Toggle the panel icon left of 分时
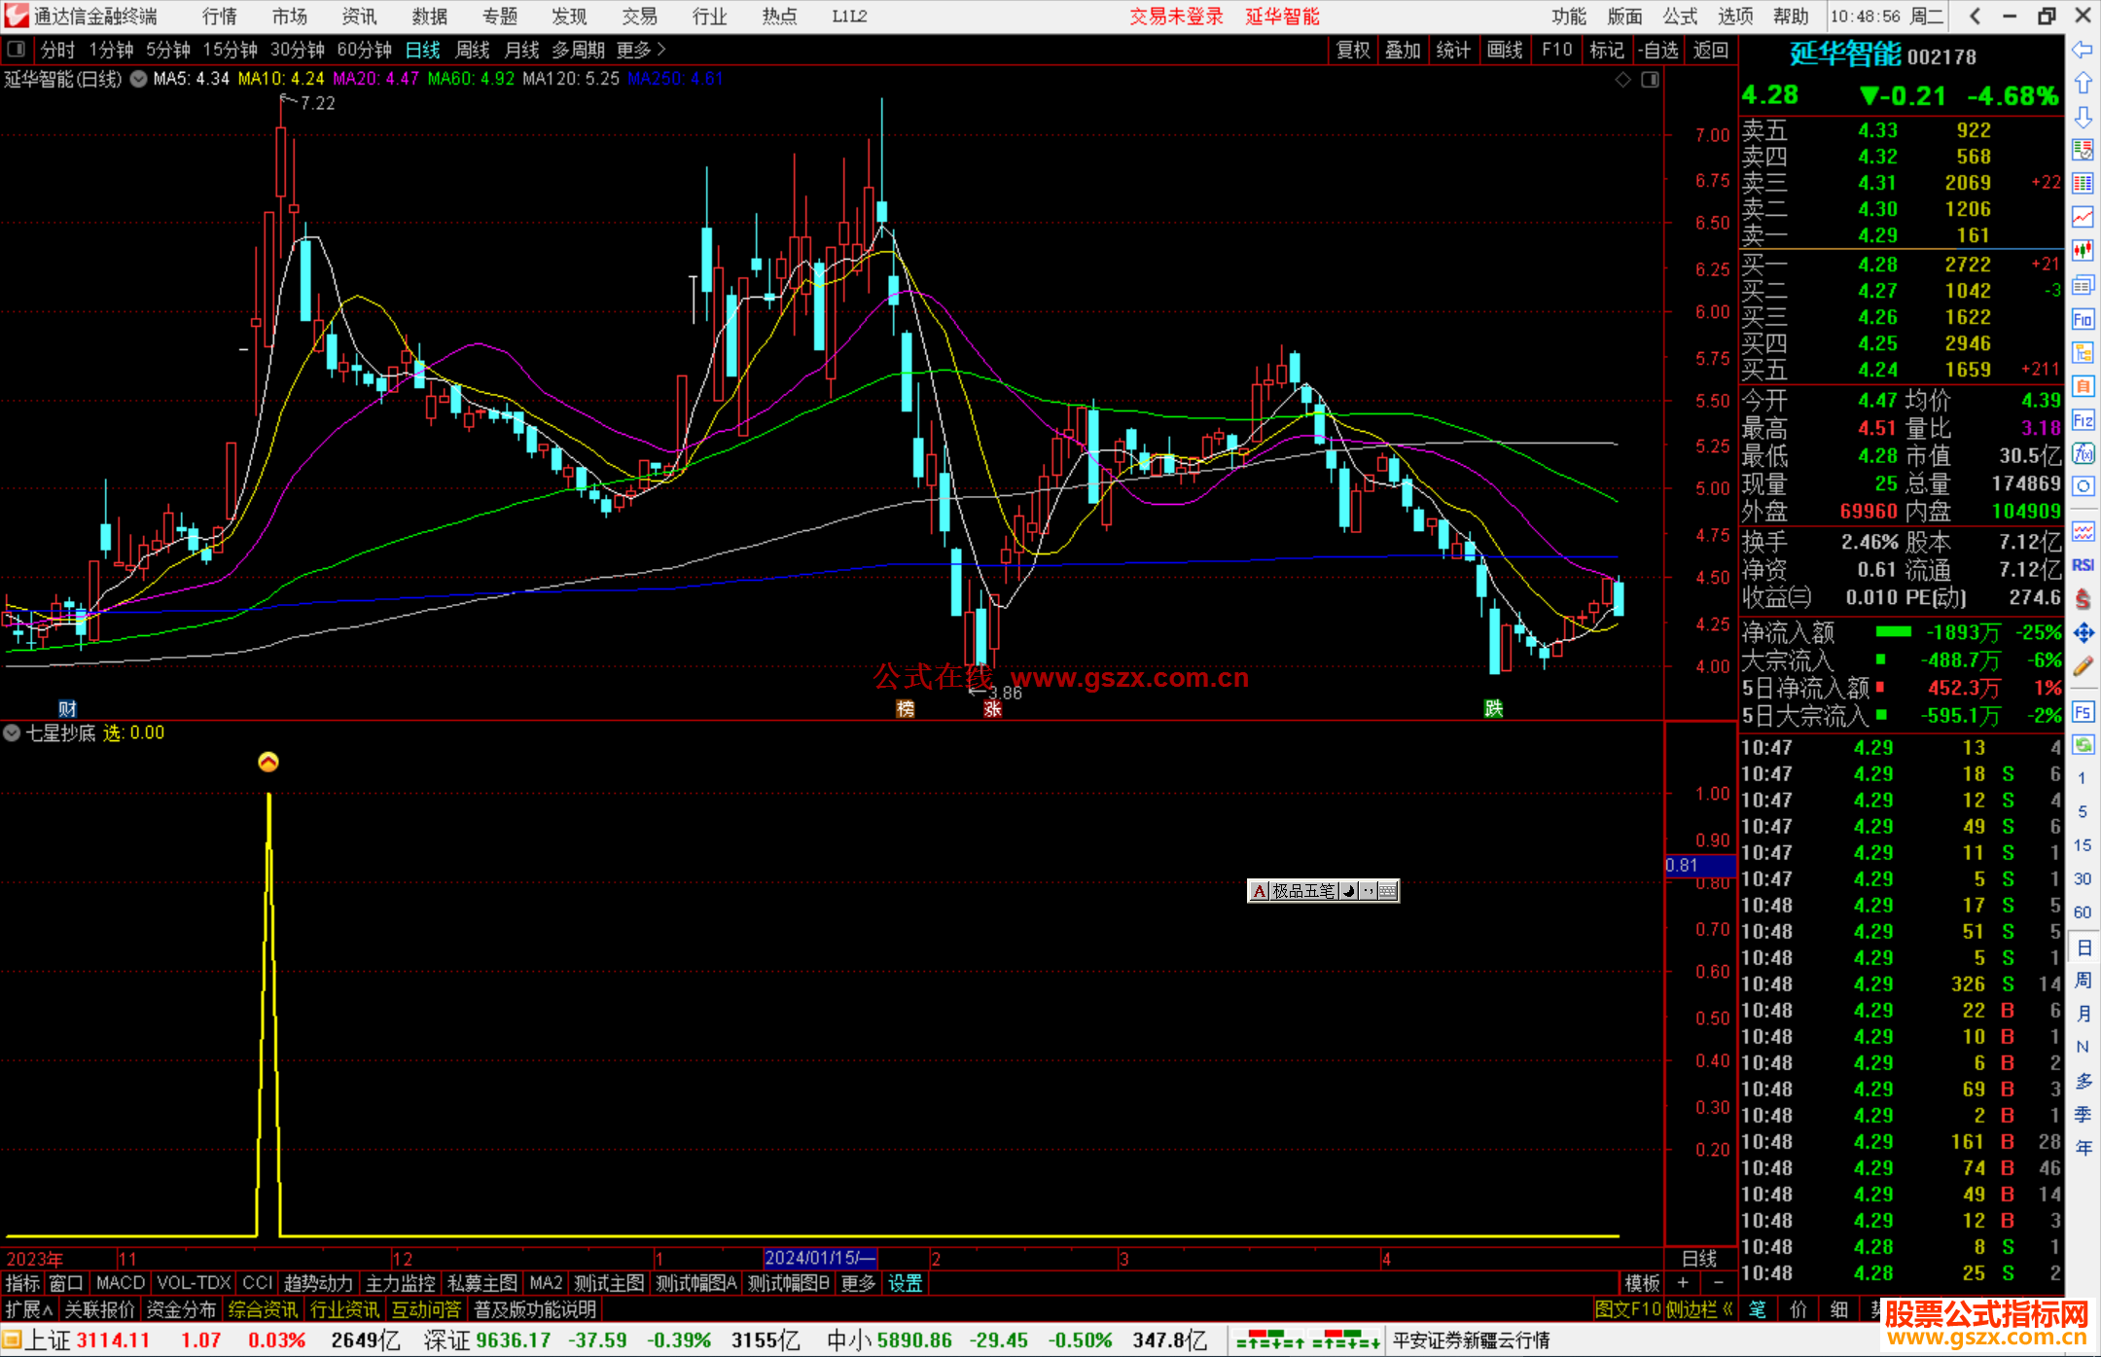The height and width of the screenshot is (1357, 2101). (x=16, y=49)
